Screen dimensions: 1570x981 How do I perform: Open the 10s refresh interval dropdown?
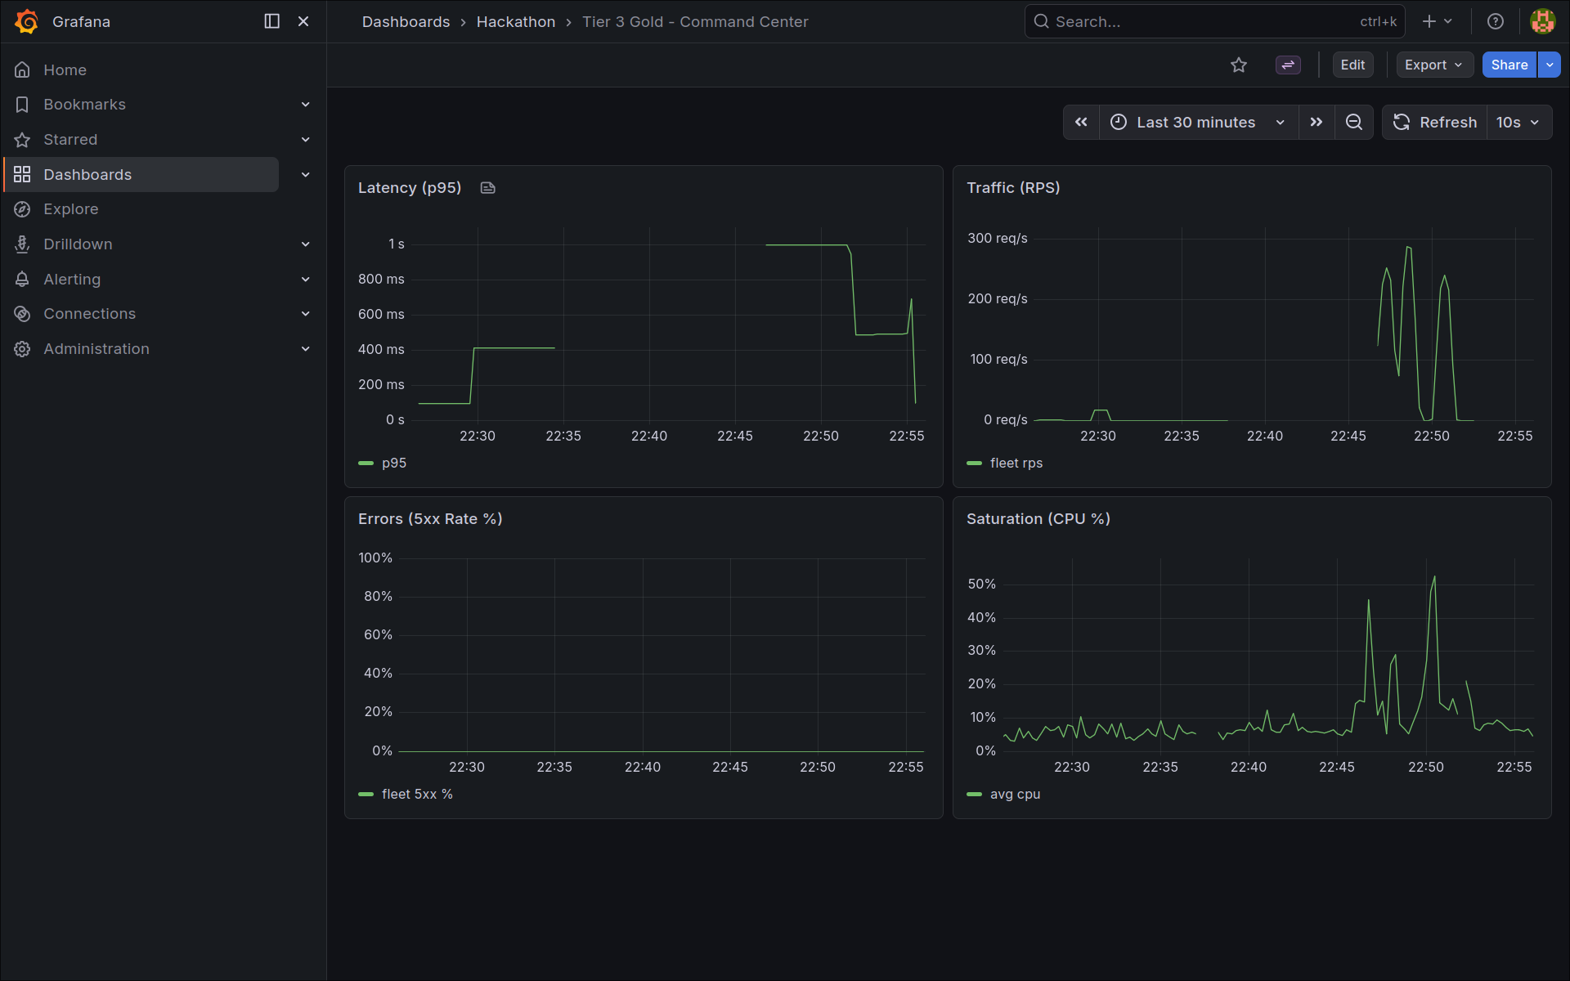tap(1518, 123)
